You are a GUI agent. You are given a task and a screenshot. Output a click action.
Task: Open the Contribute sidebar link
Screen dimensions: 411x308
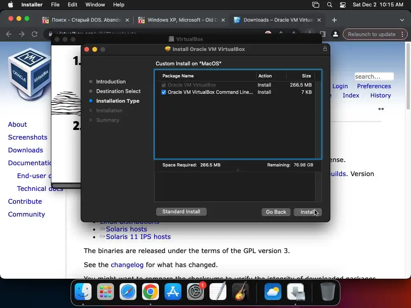[25, 201]
